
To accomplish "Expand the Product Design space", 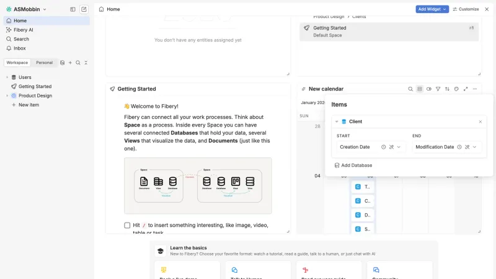I will [x=7, y=95].
